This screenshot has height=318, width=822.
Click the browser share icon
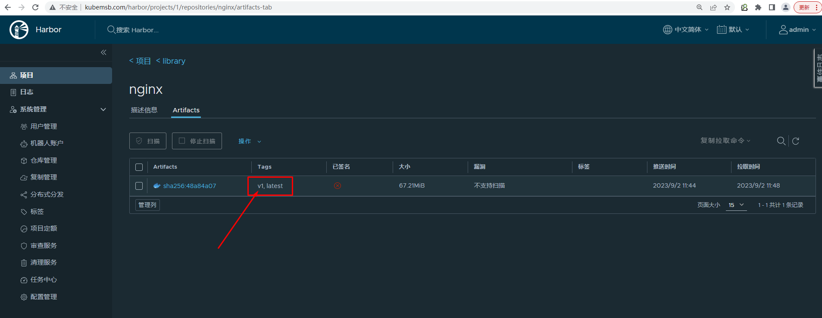click(x=713, y=7)
